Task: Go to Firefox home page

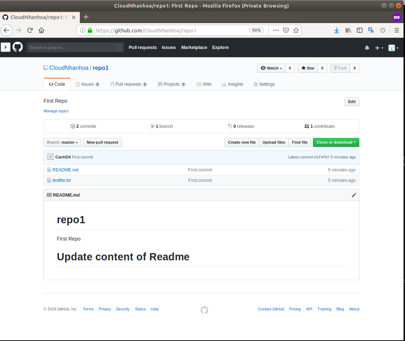Action: 41,30
